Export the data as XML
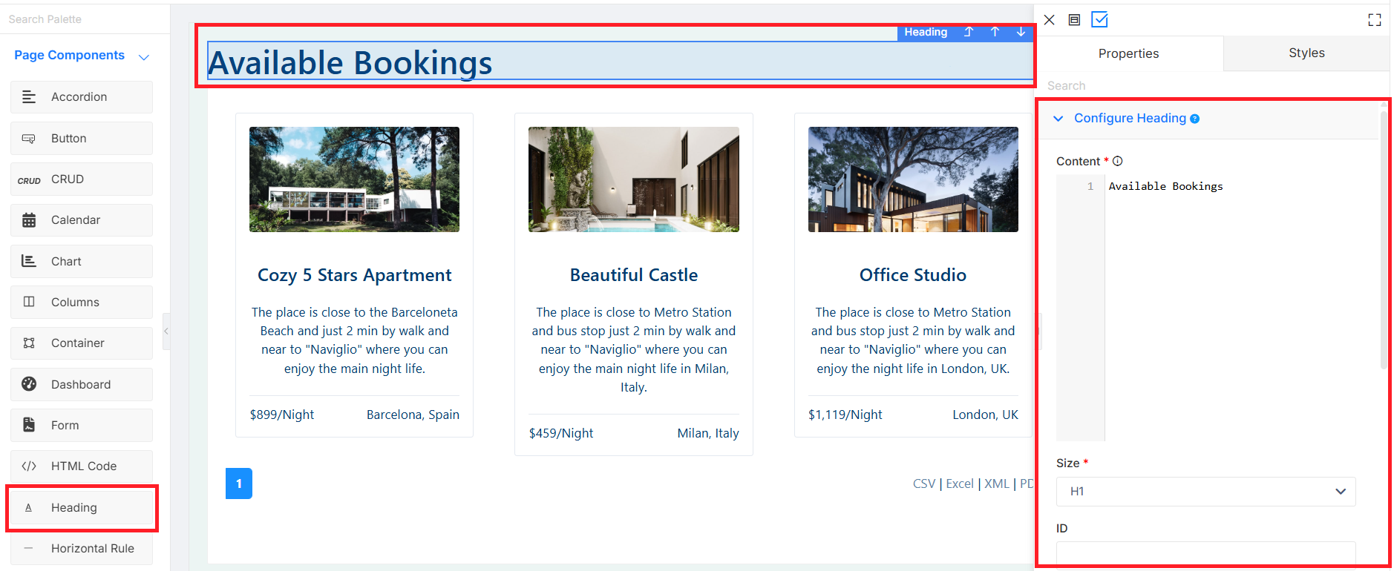 (997, 483)
